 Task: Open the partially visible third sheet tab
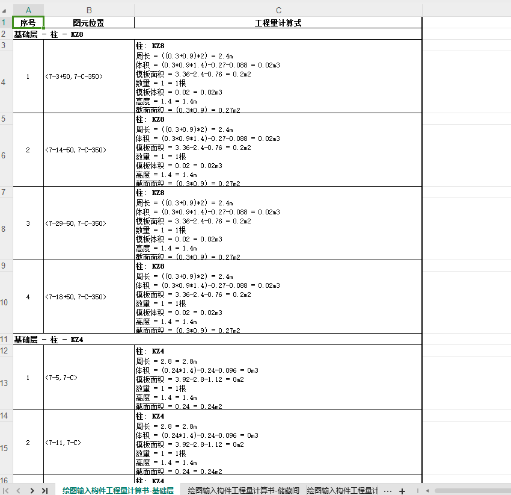pos(342,490)
